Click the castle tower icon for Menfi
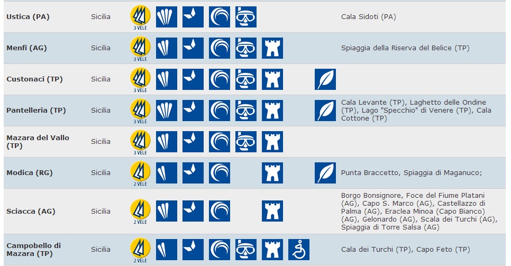 click(x=272, y=48)
